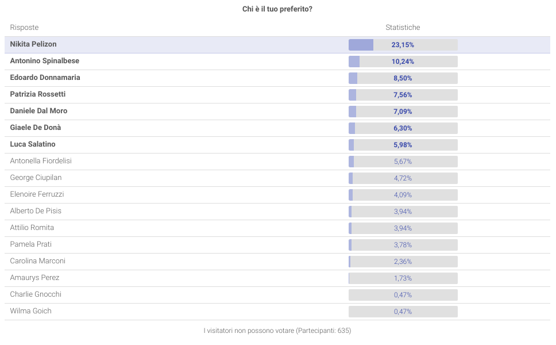Click the Risposte column header
This screenshot has width=556, height=345.
coord(25,28)
